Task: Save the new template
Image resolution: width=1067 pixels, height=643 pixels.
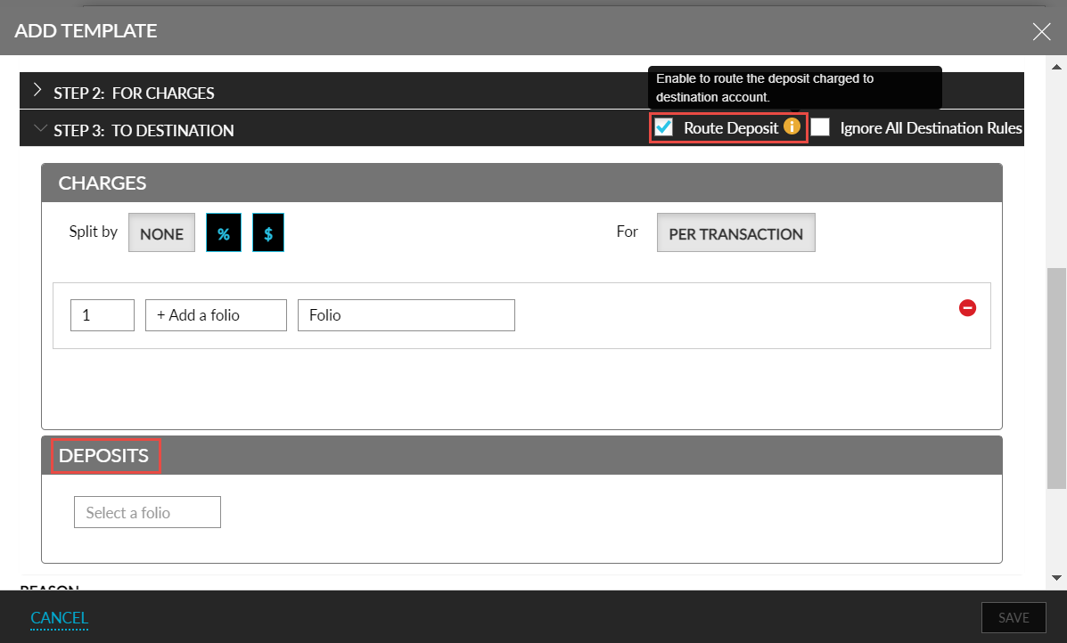Action: click(x=1014, y=617)
